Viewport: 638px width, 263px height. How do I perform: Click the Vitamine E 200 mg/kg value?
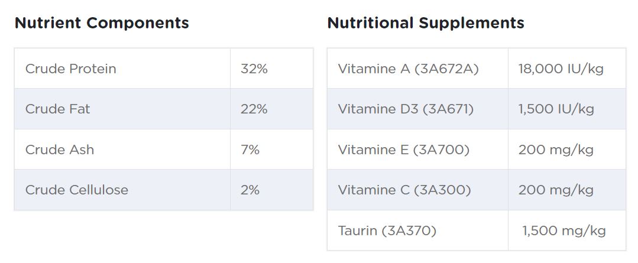pyautogui.click(x=556, y=150)
